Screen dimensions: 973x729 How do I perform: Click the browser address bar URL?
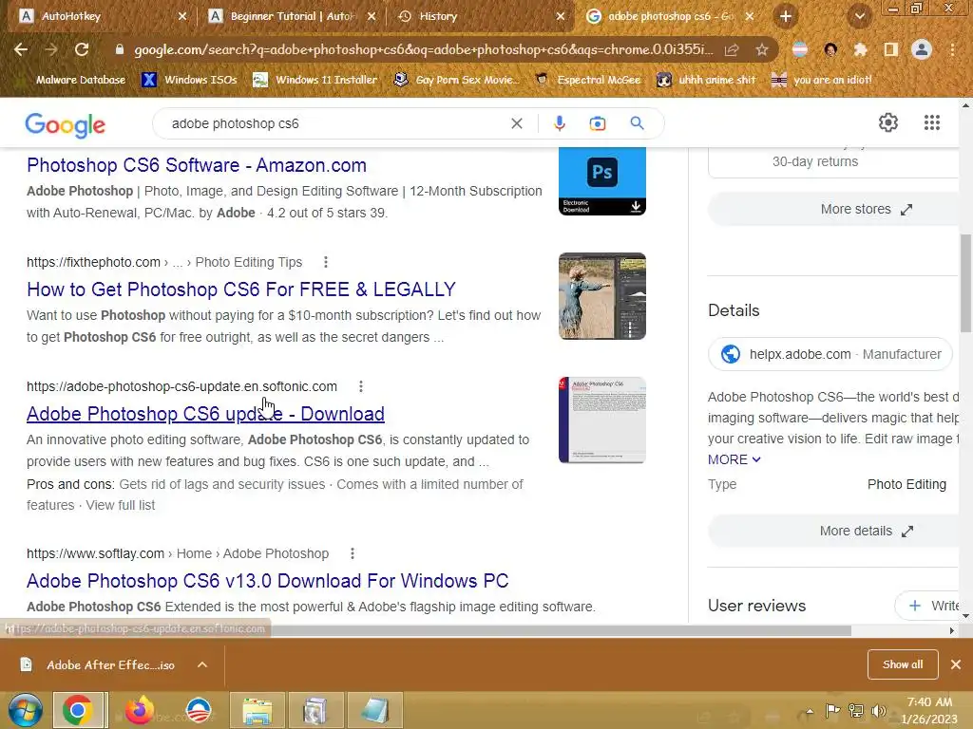pos(423,49)
